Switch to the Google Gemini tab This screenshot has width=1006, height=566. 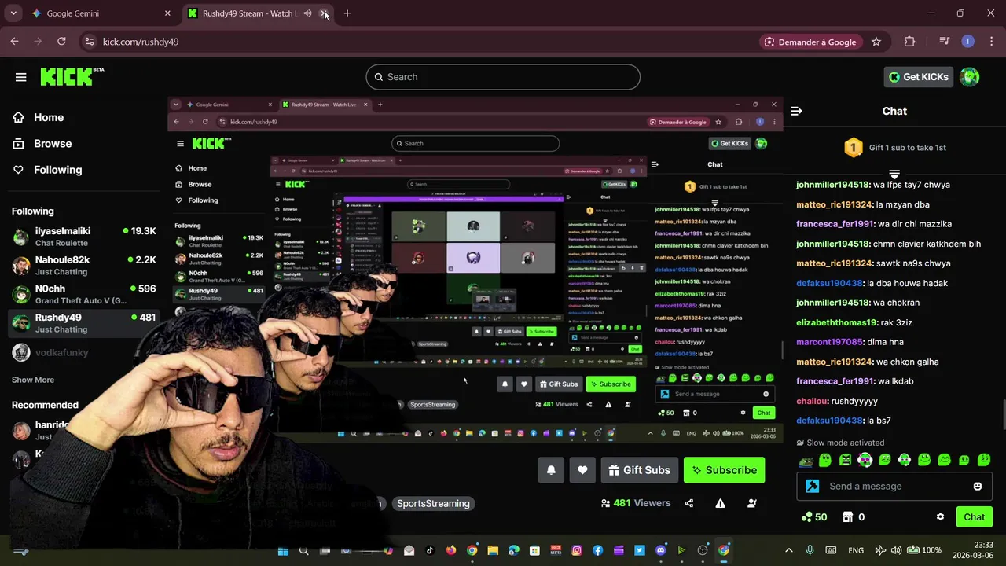101,13
